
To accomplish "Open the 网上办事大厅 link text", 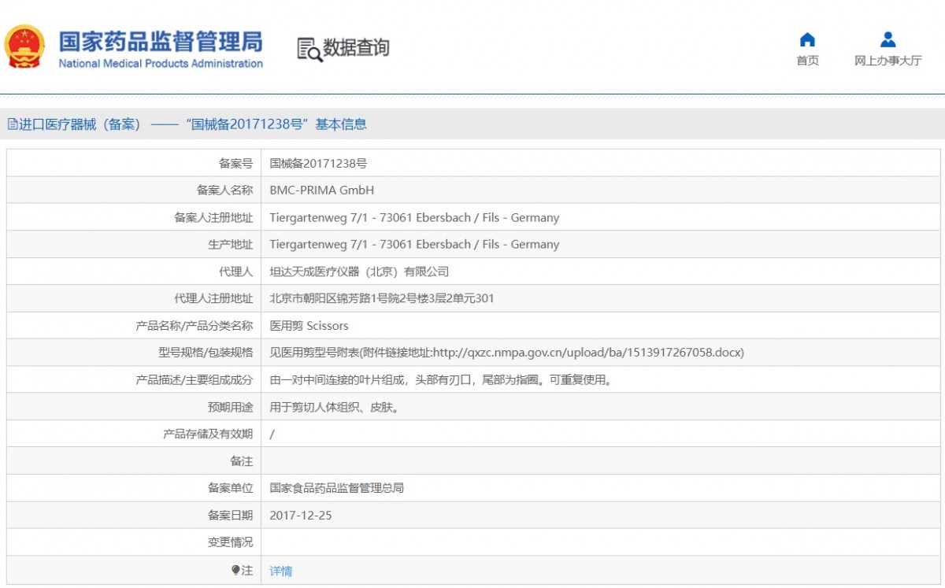I will [x=888, y=61].
